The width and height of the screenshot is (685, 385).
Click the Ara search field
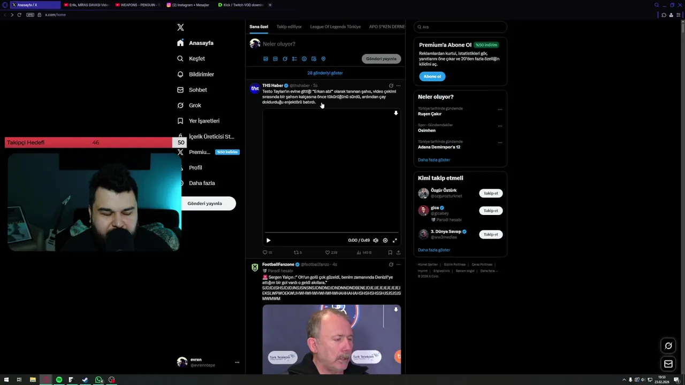tap(460, 27)
